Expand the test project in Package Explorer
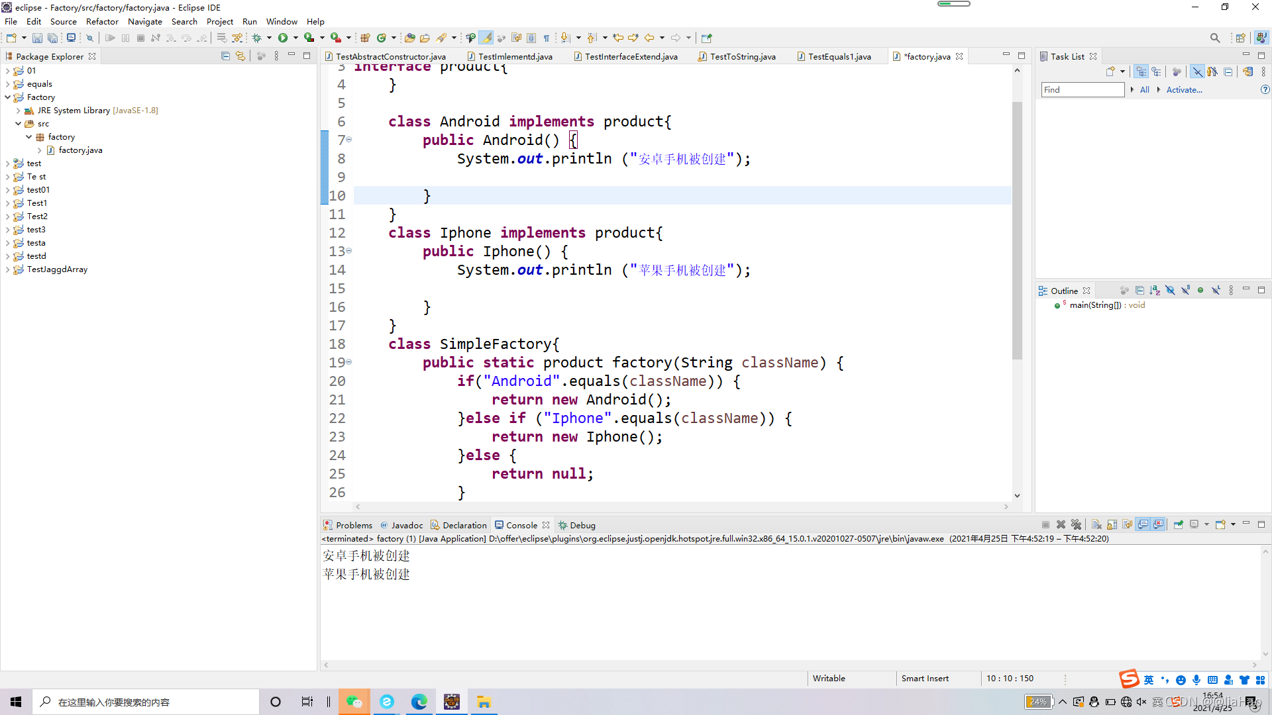This screenshot has height=715, width=1272. point(7,163)
